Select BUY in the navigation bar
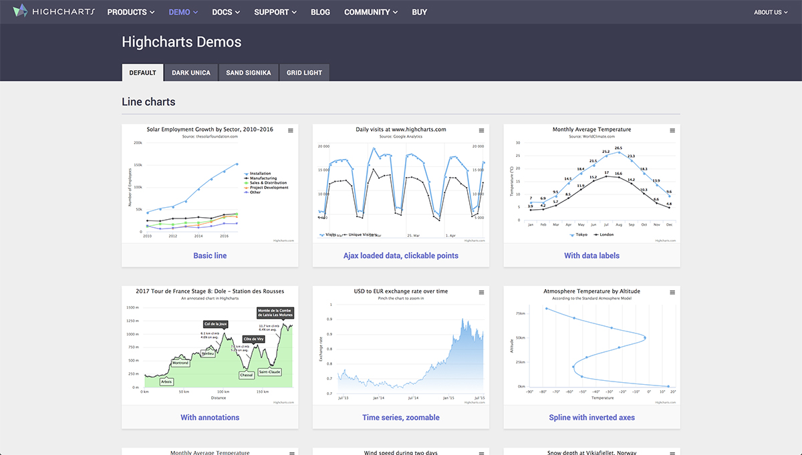802x455 pixels. pos(420,12)
